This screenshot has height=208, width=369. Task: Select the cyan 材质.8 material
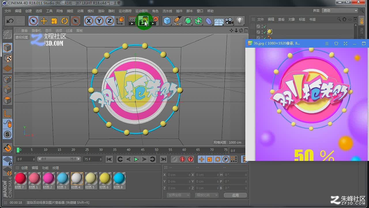[x=119, y=181]
